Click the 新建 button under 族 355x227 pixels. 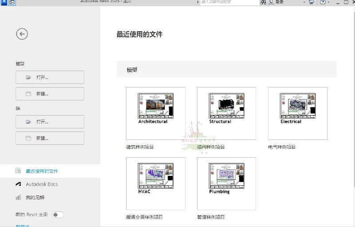coord(50,138)
